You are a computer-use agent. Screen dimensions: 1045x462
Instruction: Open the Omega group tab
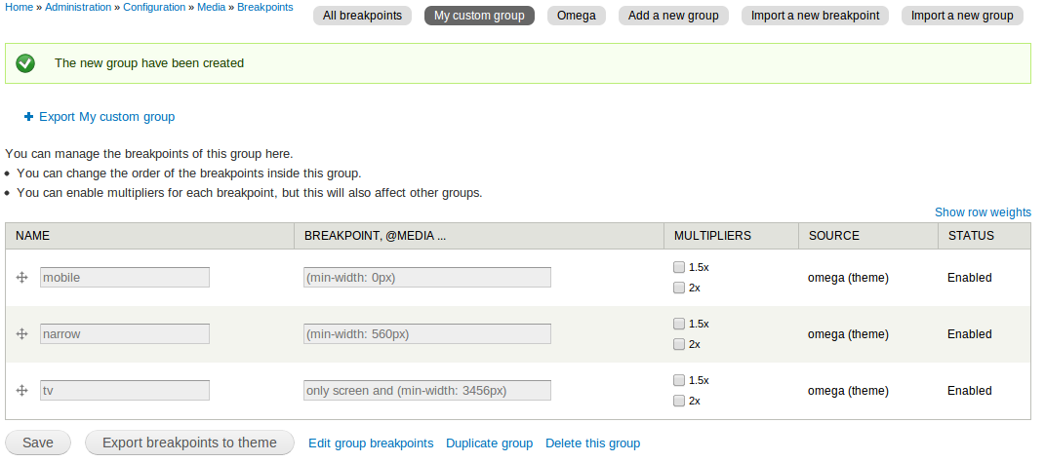coord(577,16)
